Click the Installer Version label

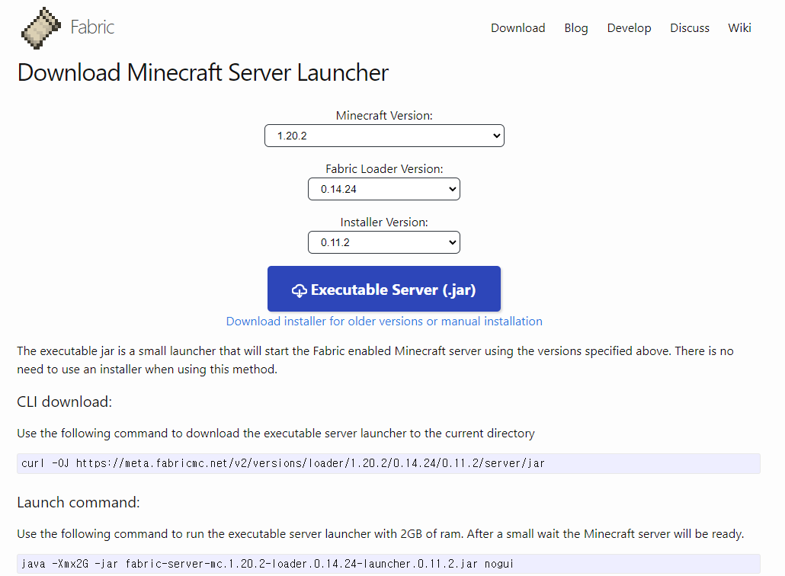(x=384, y=222)
